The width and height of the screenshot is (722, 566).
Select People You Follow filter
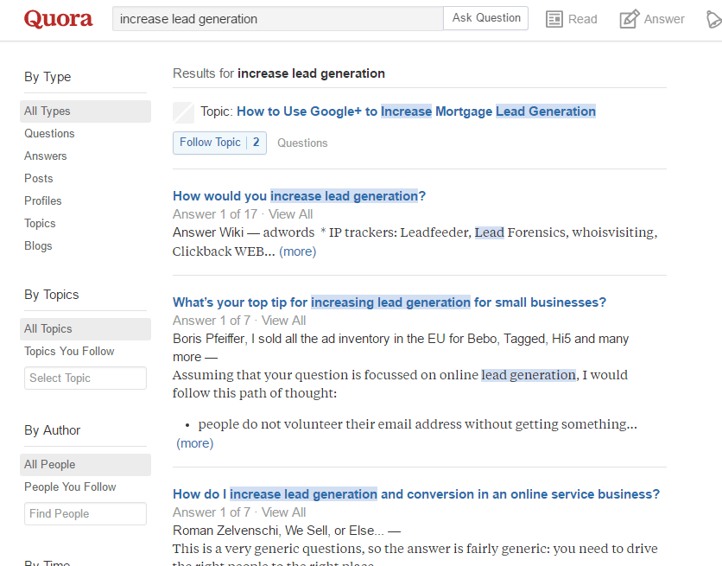70,487
